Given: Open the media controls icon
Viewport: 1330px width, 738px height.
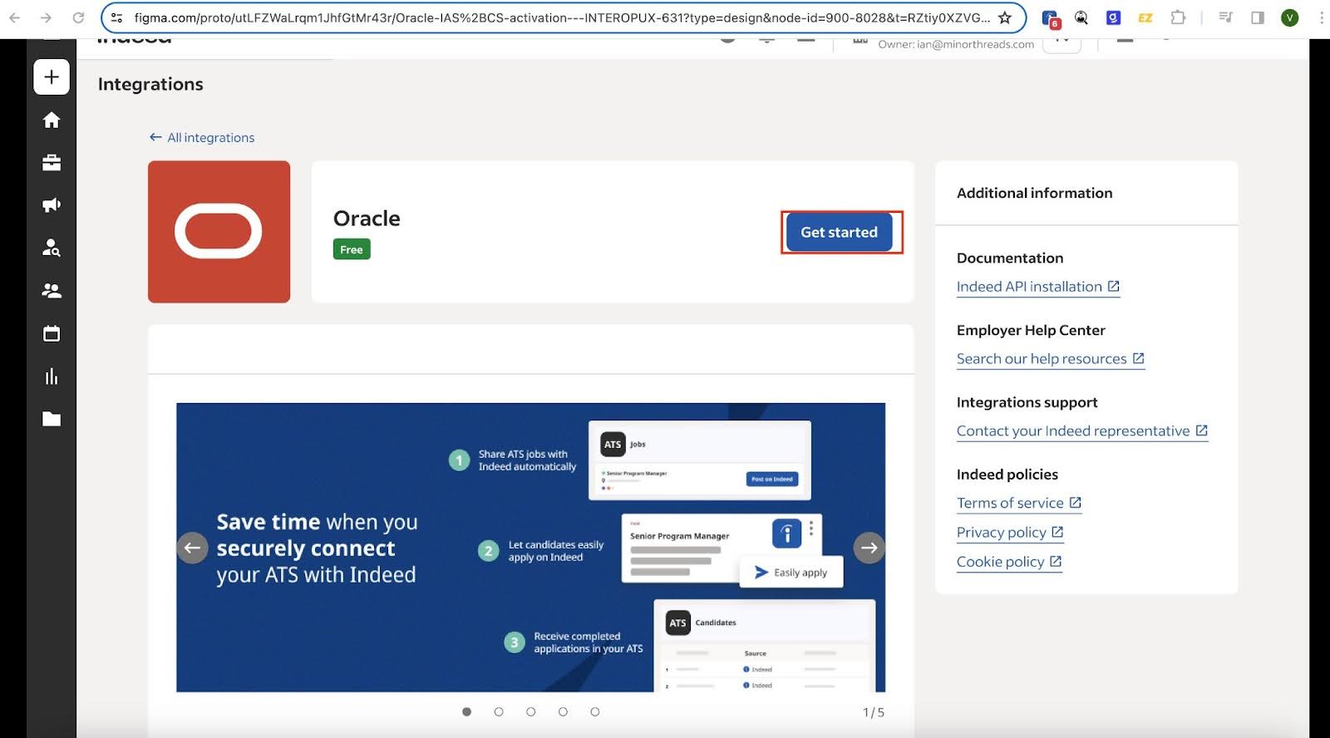Looking at the screenshot, I should (x=1225, y=17).
